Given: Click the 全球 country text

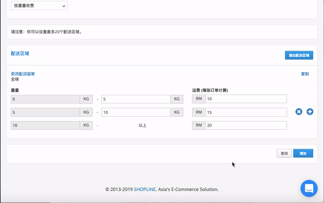Looking at the screenshot, I should tap(15, 79).
